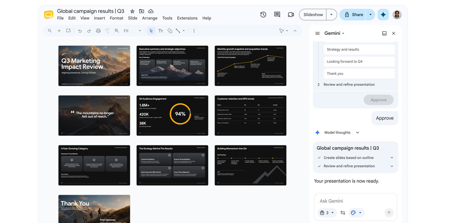The image size is (453, 223).
Task: Click the Share button
Action: click(353, 15)
